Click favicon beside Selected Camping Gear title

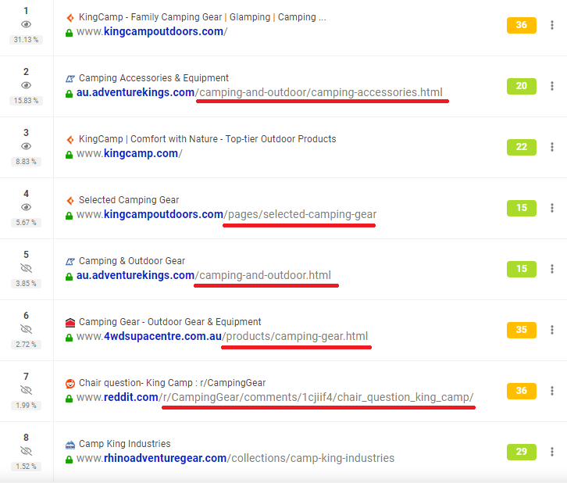point(70,200)
